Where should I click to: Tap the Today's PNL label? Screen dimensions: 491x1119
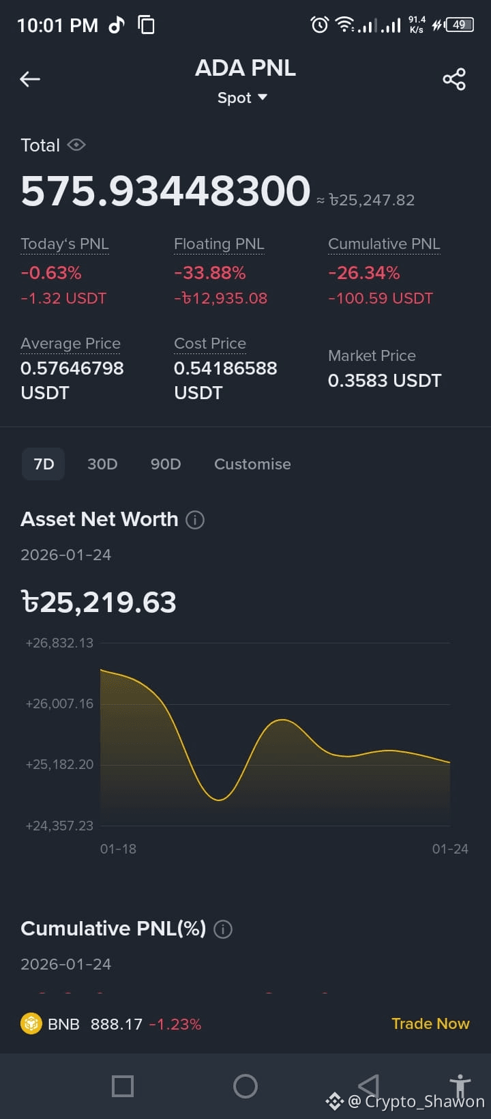click(65, 244)
